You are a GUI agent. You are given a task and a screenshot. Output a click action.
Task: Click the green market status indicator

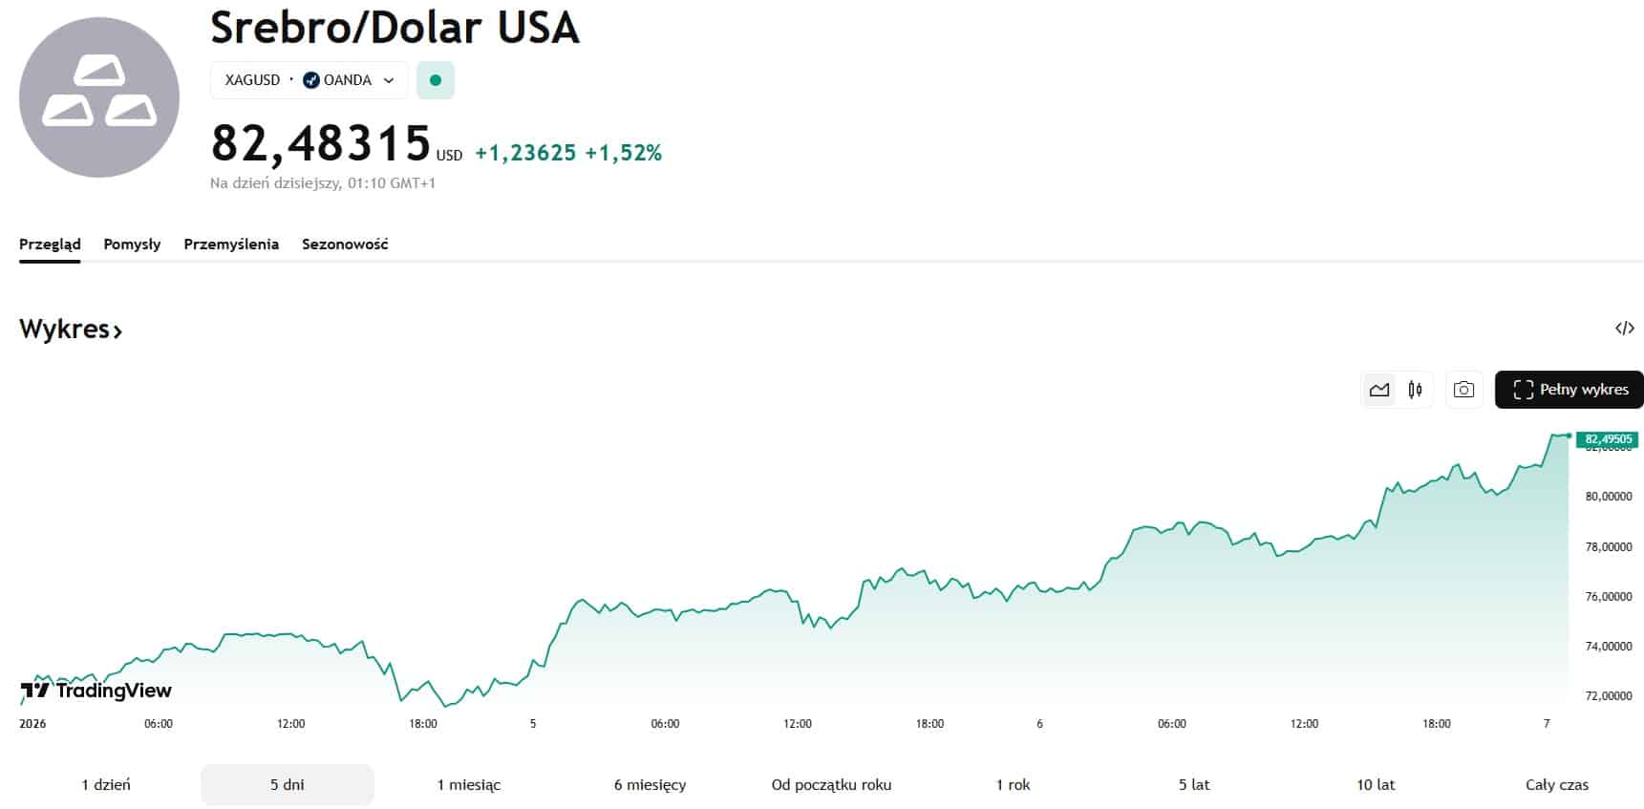point(436,80)
